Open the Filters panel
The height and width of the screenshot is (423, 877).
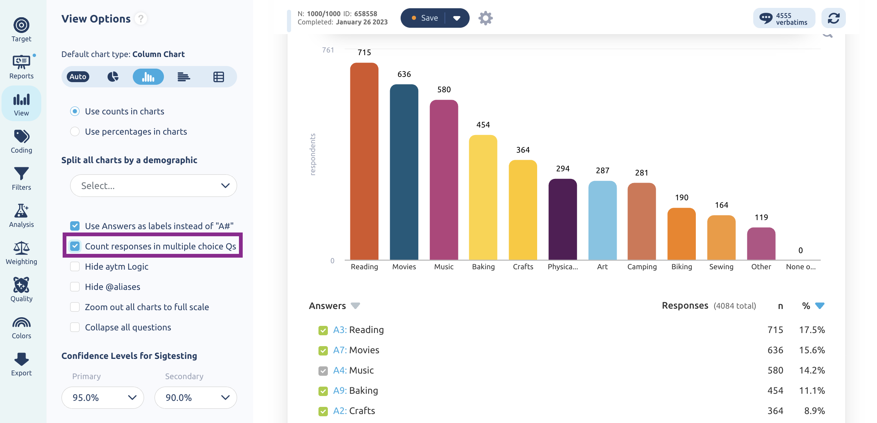pyautogui.click(x=21, y=178)
